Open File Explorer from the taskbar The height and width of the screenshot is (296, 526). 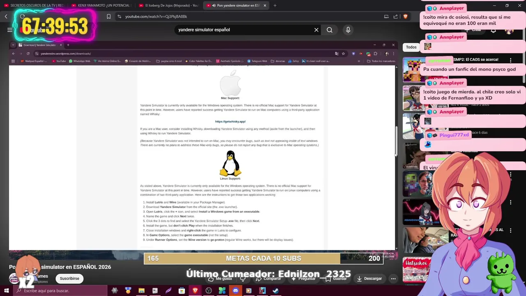click(x=141, y=291)
